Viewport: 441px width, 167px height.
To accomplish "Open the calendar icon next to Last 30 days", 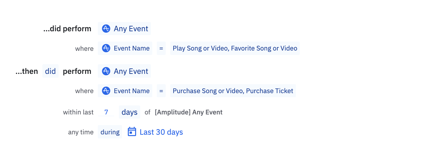I will point(132,132).
